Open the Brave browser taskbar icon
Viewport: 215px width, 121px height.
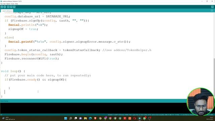tap(95, 118)
